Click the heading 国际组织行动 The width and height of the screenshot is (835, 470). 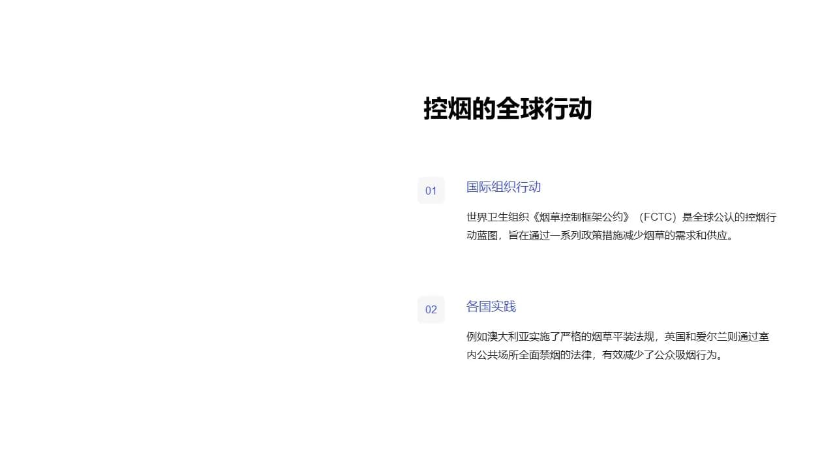[504, 187]
